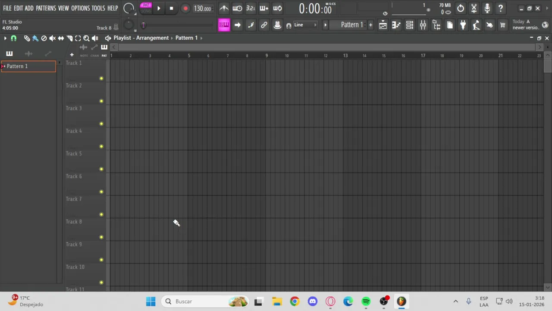Toggle the overdub blend recording icon
Viewport: 552px width, 311px height.
pyautogui.click(x=264, y=8)
